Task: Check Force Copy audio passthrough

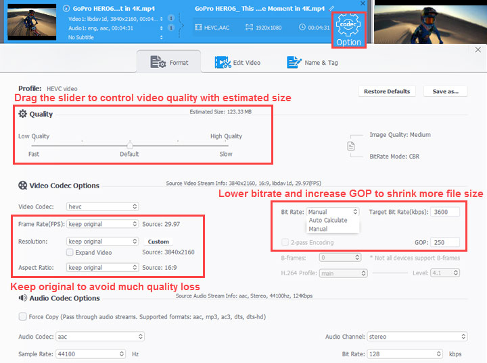Action: (x=22, y=316)
